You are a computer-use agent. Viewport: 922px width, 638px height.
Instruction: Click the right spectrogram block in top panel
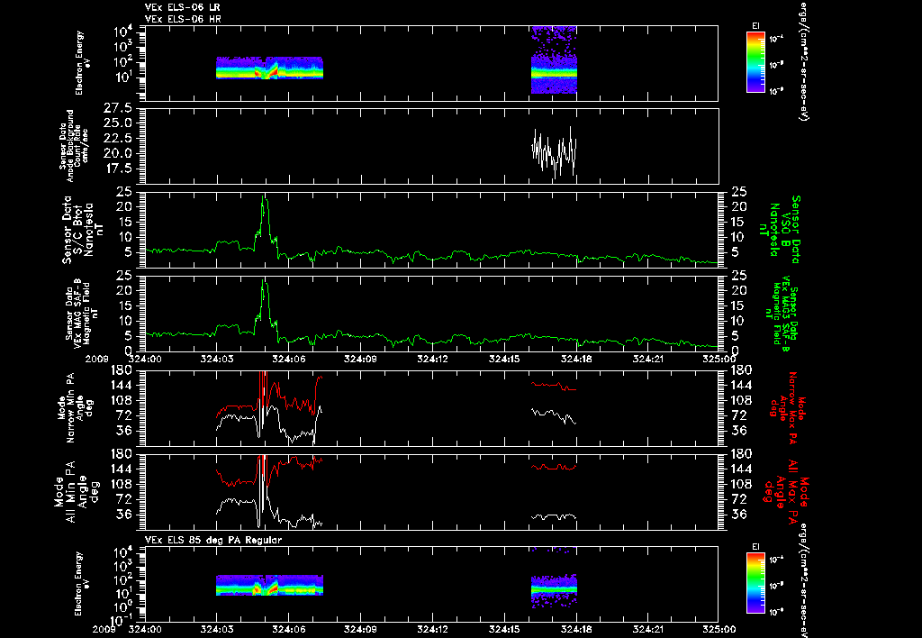click(x=554, y=59)
